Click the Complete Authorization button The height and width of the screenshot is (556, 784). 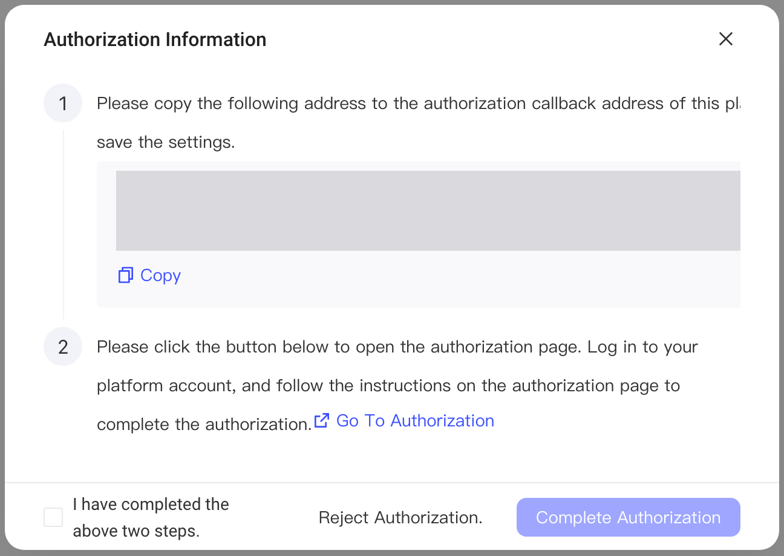point(629,517)
